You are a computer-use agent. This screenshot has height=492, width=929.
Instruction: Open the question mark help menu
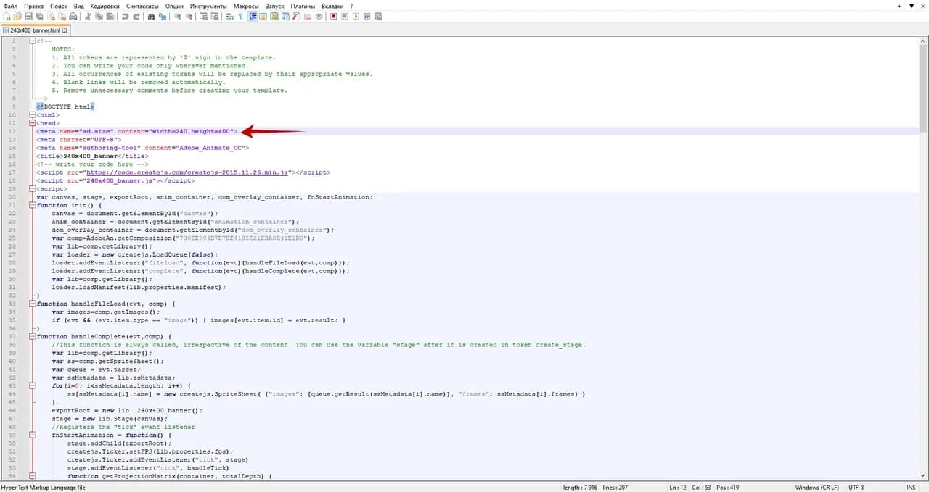[351, 6]
